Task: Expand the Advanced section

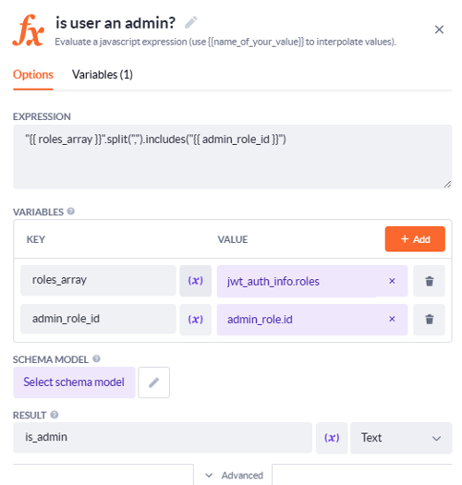Action: 235,475
